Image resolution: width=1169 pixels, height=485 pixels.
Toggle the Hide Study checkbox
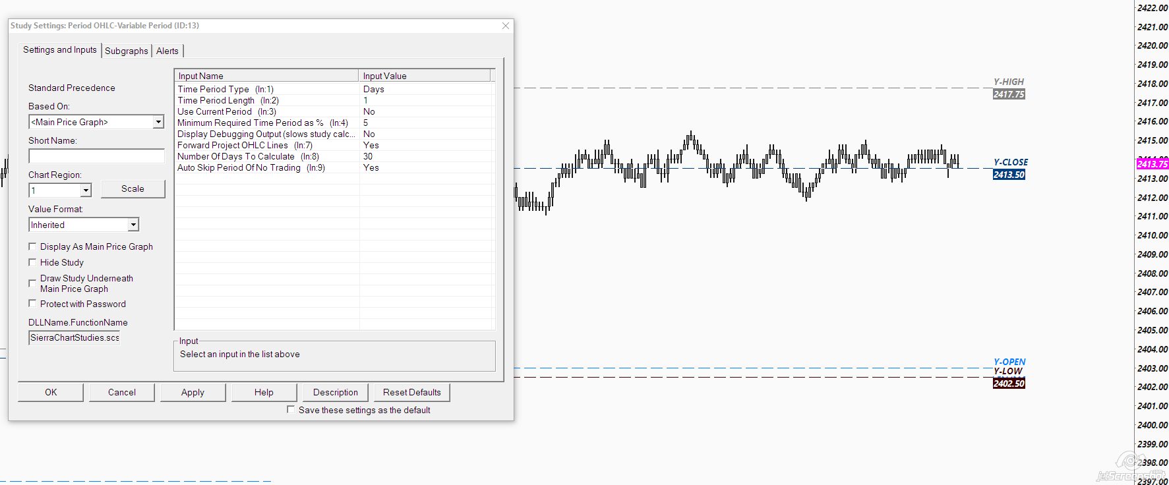point(32,262)
